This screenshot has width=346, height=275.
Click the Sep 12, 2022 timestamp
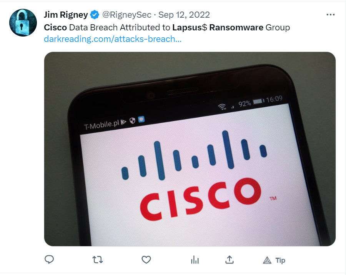pos(184,15)
